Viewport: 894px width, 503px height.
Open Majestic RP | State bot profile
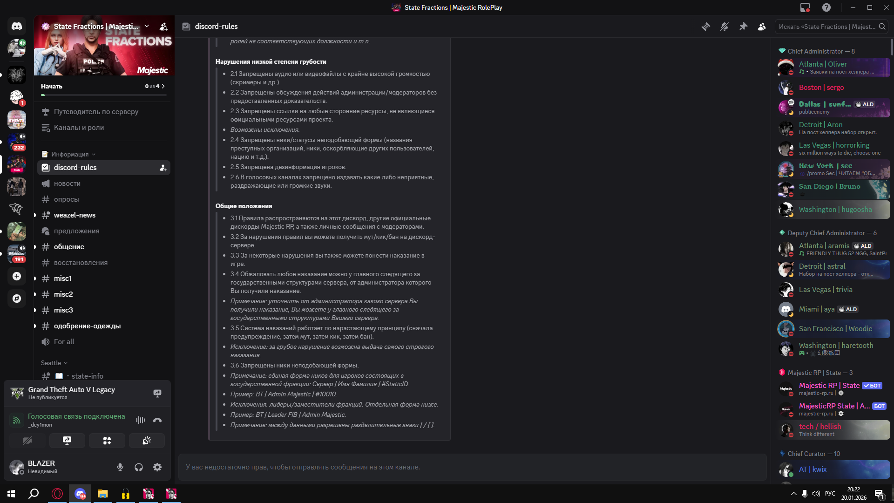[x=833, y=389]
